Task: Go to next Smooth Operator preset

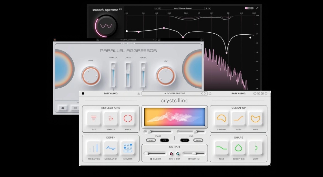Action: click(x=209, y=8)
